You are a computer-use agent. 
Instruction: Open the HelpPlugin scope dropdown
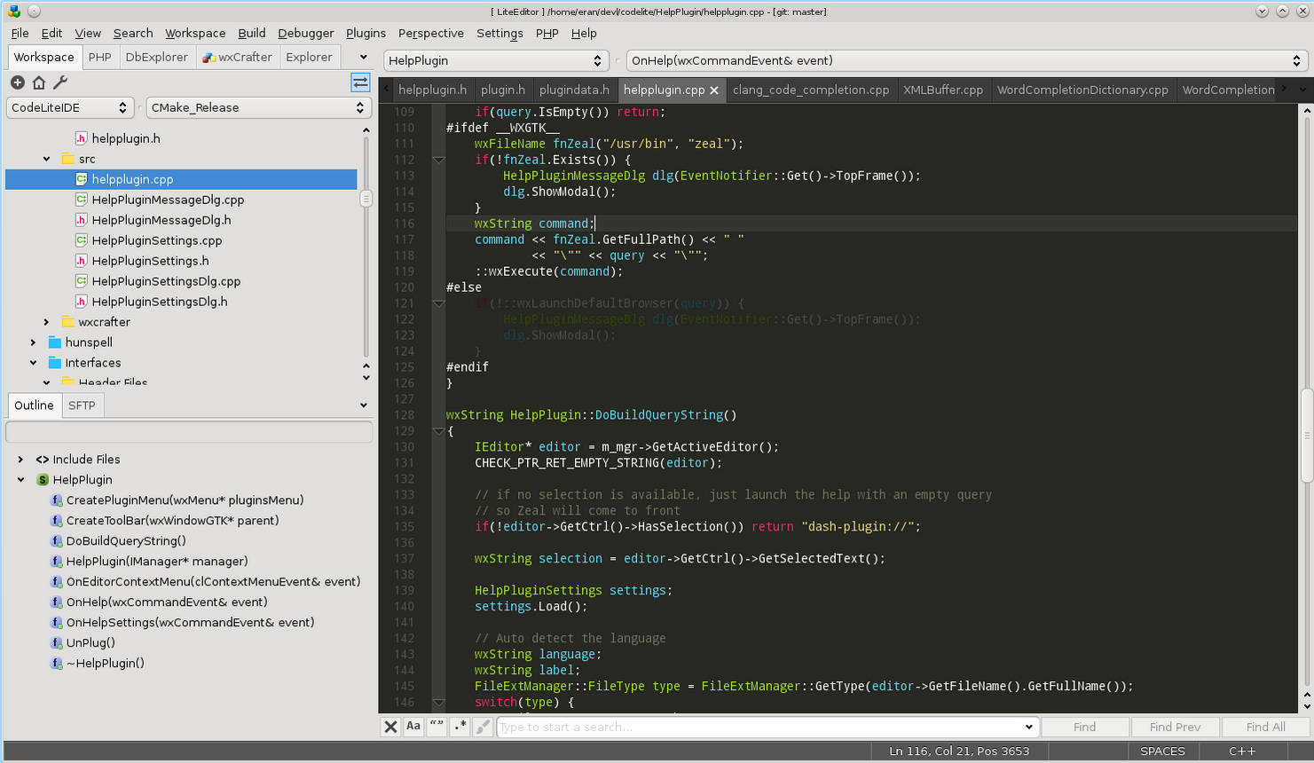coord(496,60)
